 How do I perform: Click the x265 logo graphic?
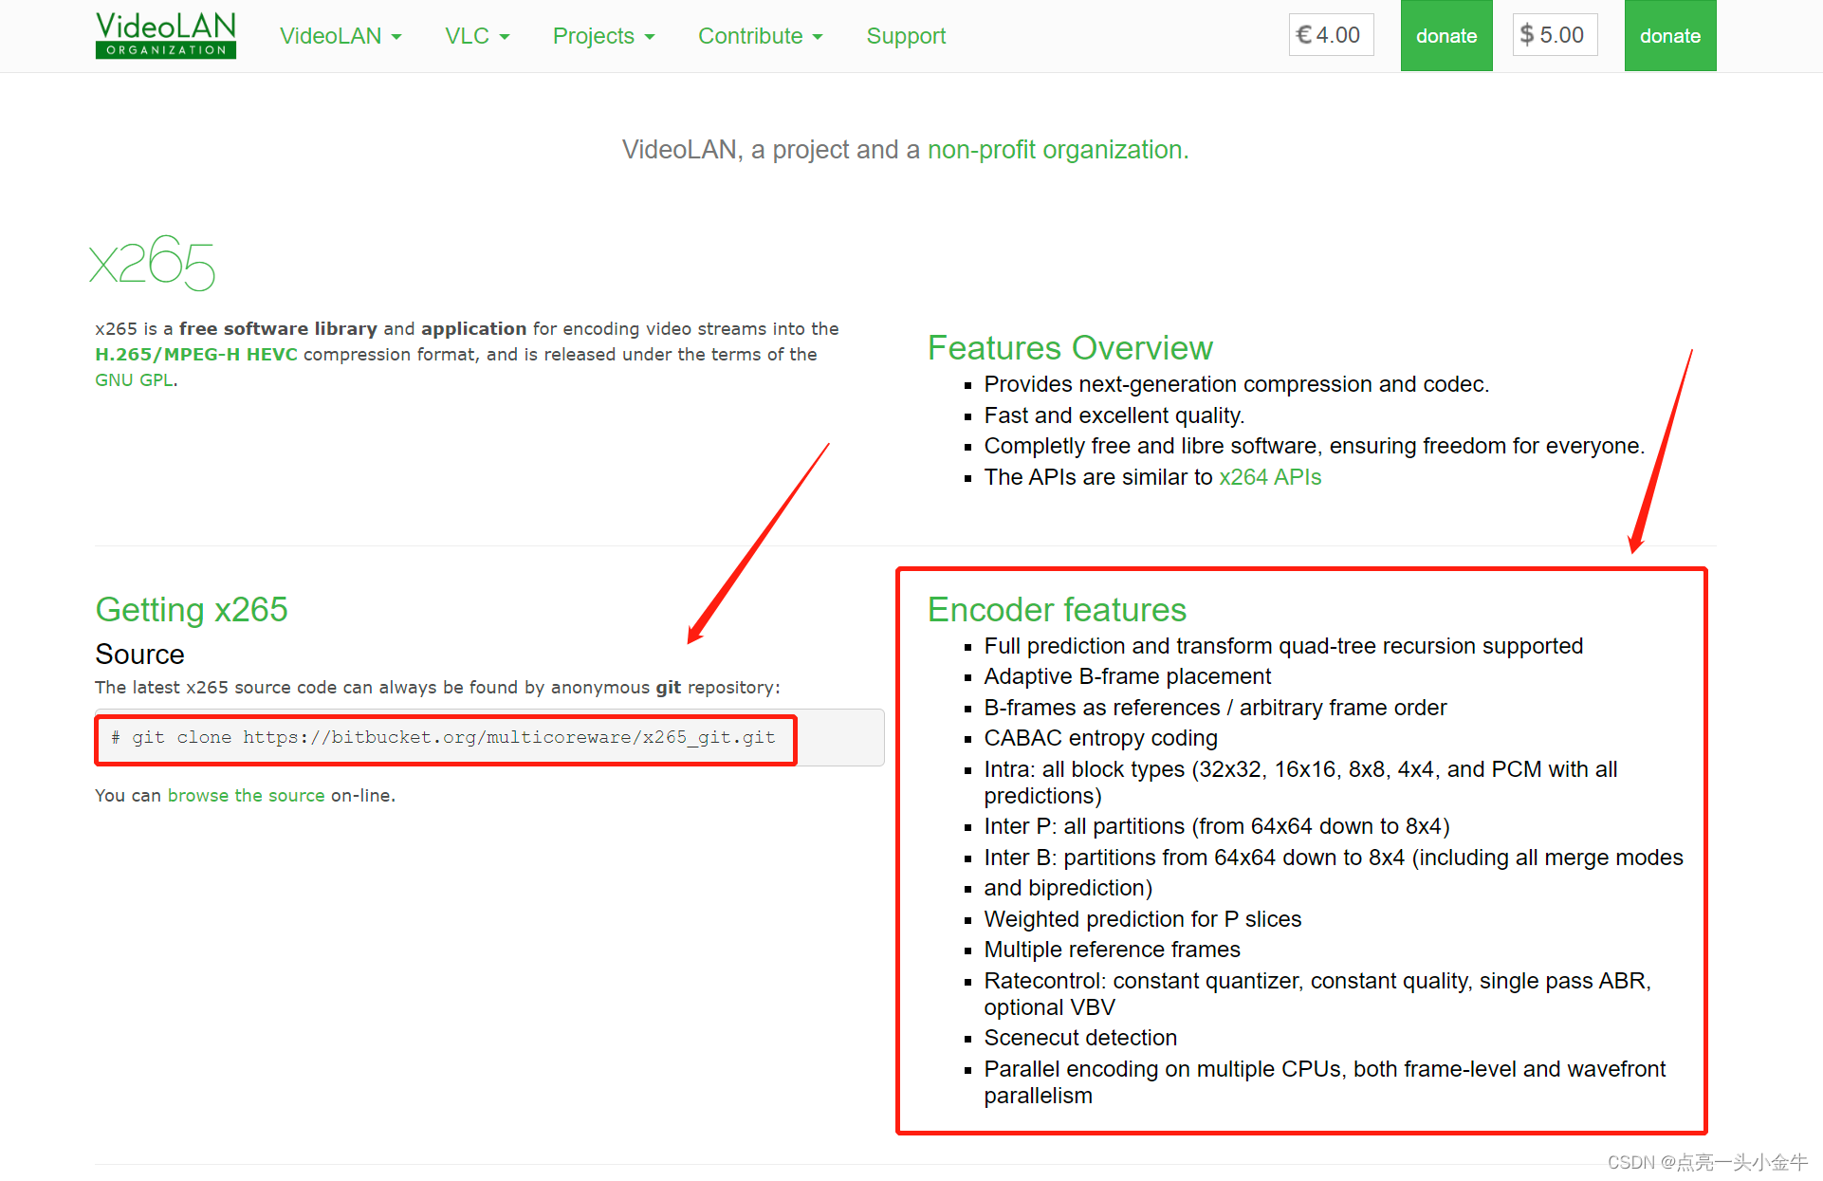pos(153,263)
